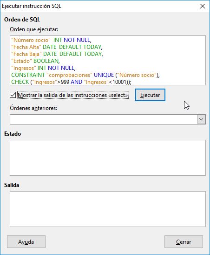Place the cursor on the CHECK ("Ingresos">999 line
The width and height of the screenshot is (210, 255).
click(71, 82)
